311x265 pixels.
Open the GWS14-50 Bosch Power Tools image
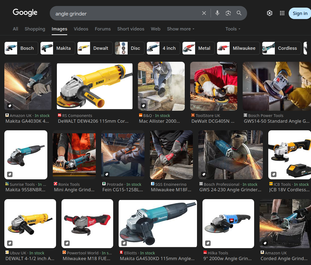pos(277,86)
